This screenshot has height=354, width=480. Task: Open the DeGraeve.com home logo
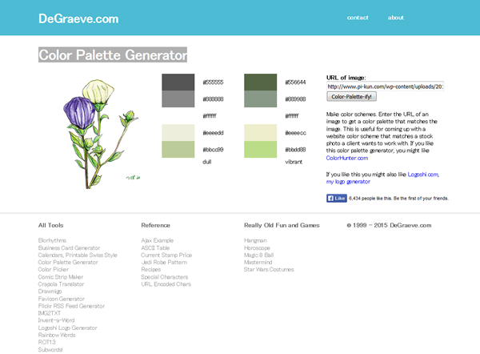click(78, 18)
